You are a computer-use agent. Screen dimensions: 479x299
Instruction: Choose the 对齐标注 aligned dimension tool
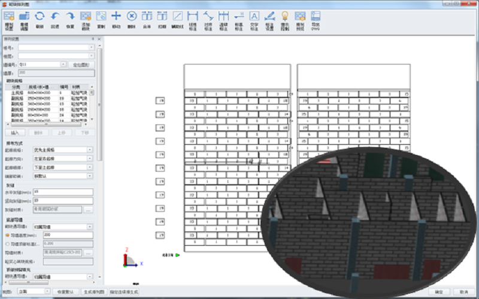click(208, 21)
